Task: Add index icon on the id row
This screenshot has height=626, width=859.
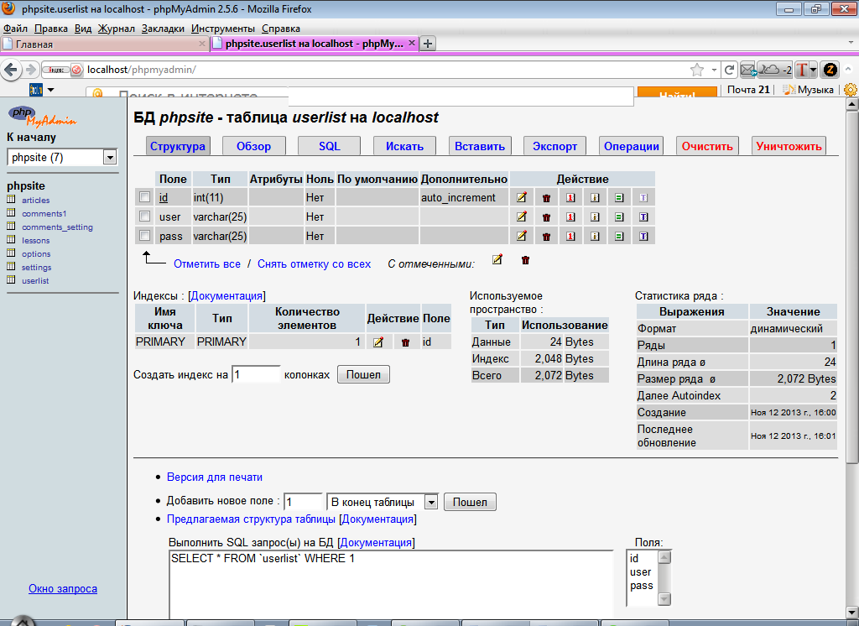Action: (595, 198)
